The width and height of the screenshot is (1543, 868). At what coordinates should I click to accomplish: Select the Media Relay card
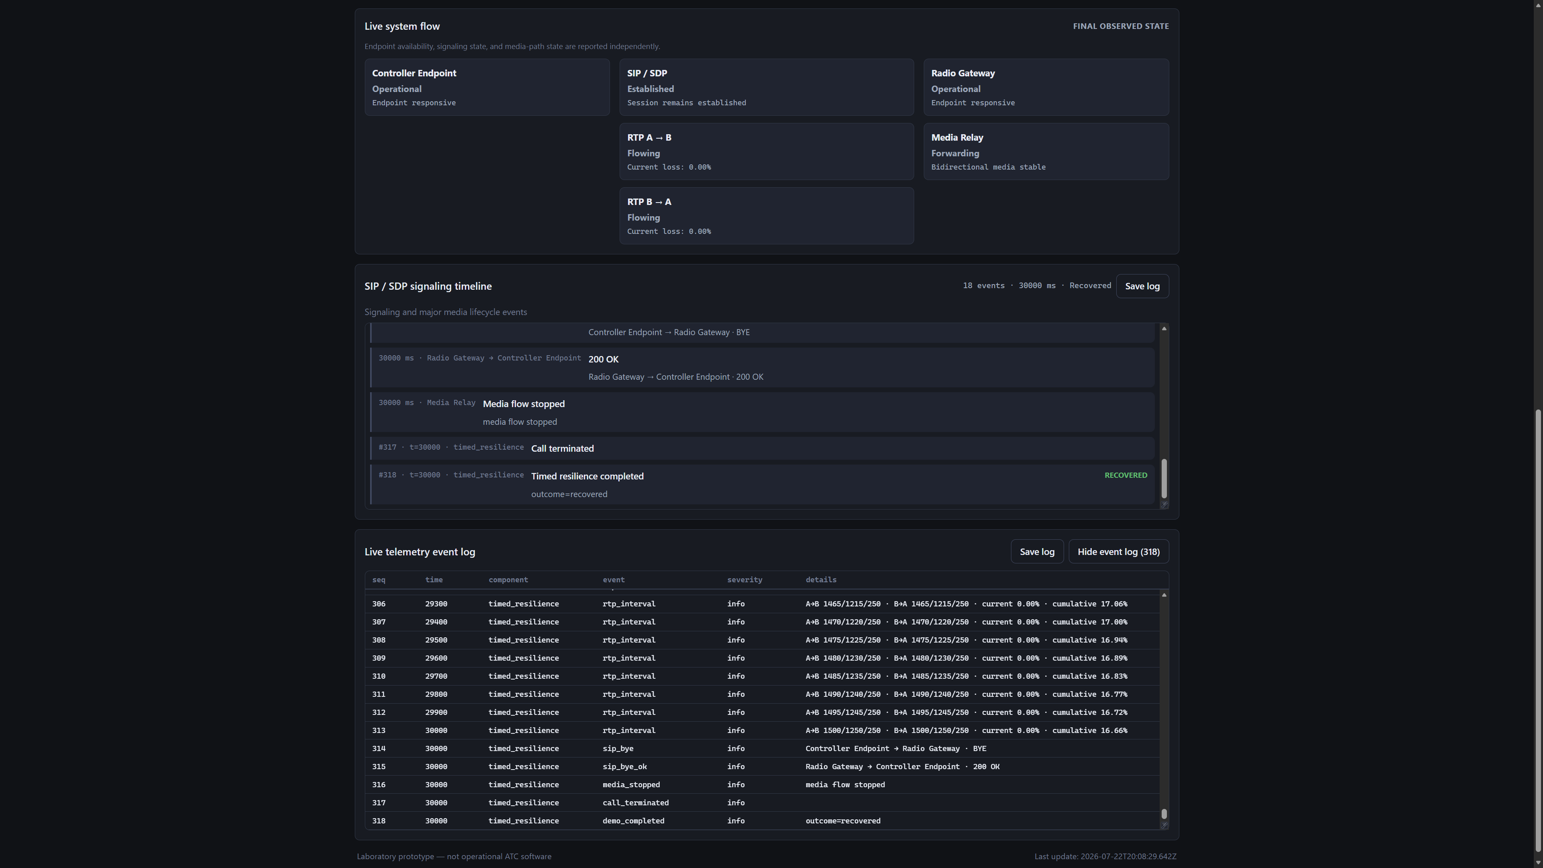[1046, 151]
